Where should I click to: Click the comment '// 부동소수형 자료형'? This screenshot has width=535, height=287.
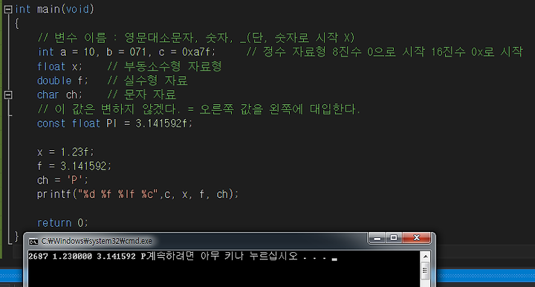coord(164,66)
